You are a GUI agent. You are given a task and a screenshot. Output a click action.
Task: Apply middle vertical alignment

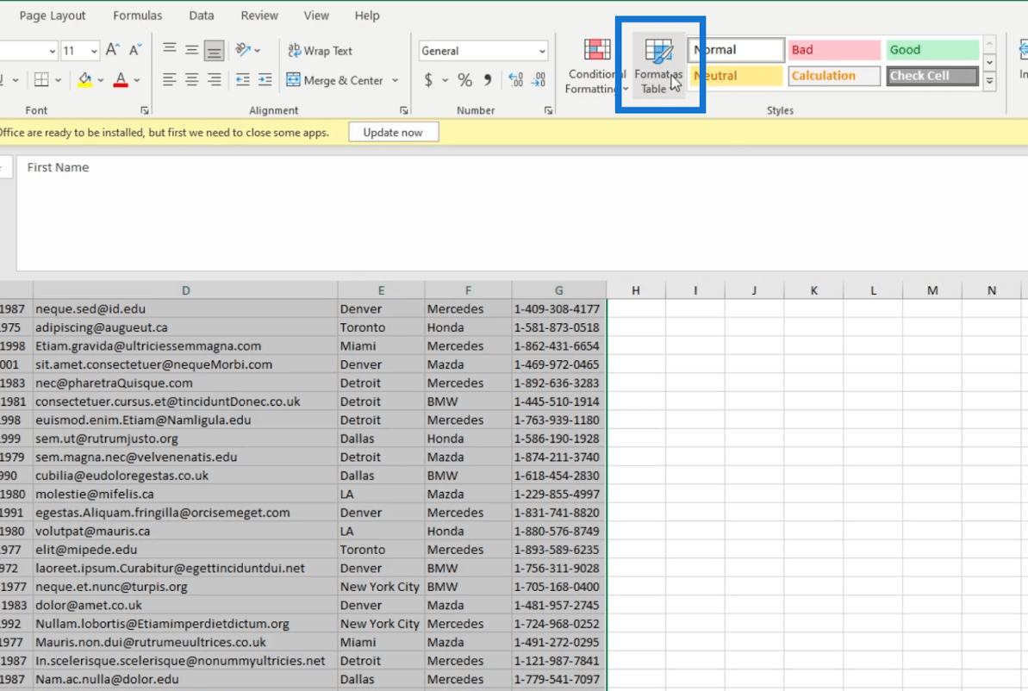coord(191,50)
